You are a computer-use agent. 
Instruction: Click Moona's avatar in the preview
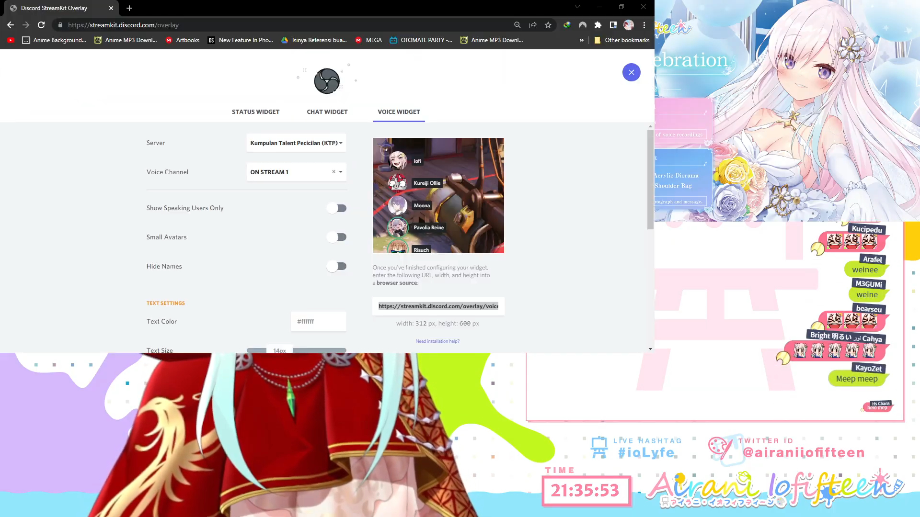click(397, 205)
